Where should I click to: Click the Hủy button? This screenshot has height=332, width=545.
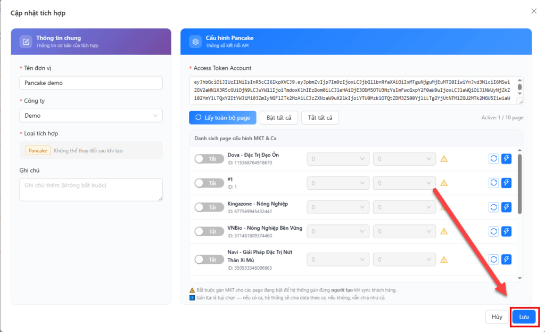497,317
